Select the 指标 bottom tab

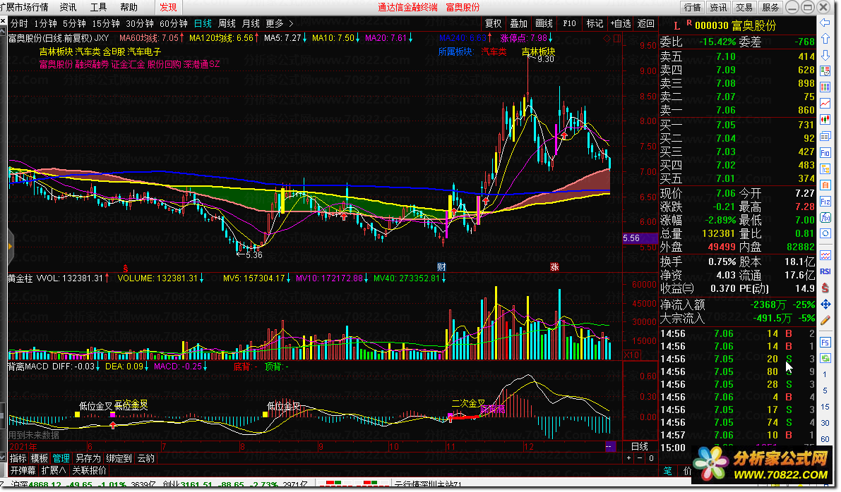18,458
